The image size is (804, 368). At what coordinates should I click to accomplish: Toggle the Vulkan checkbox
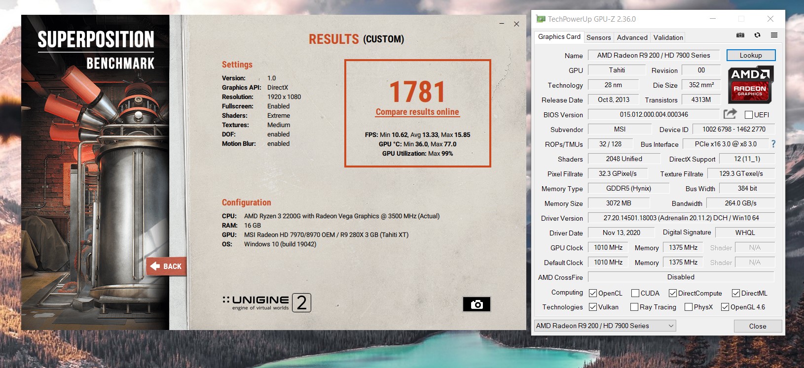(x=593, y=307)
